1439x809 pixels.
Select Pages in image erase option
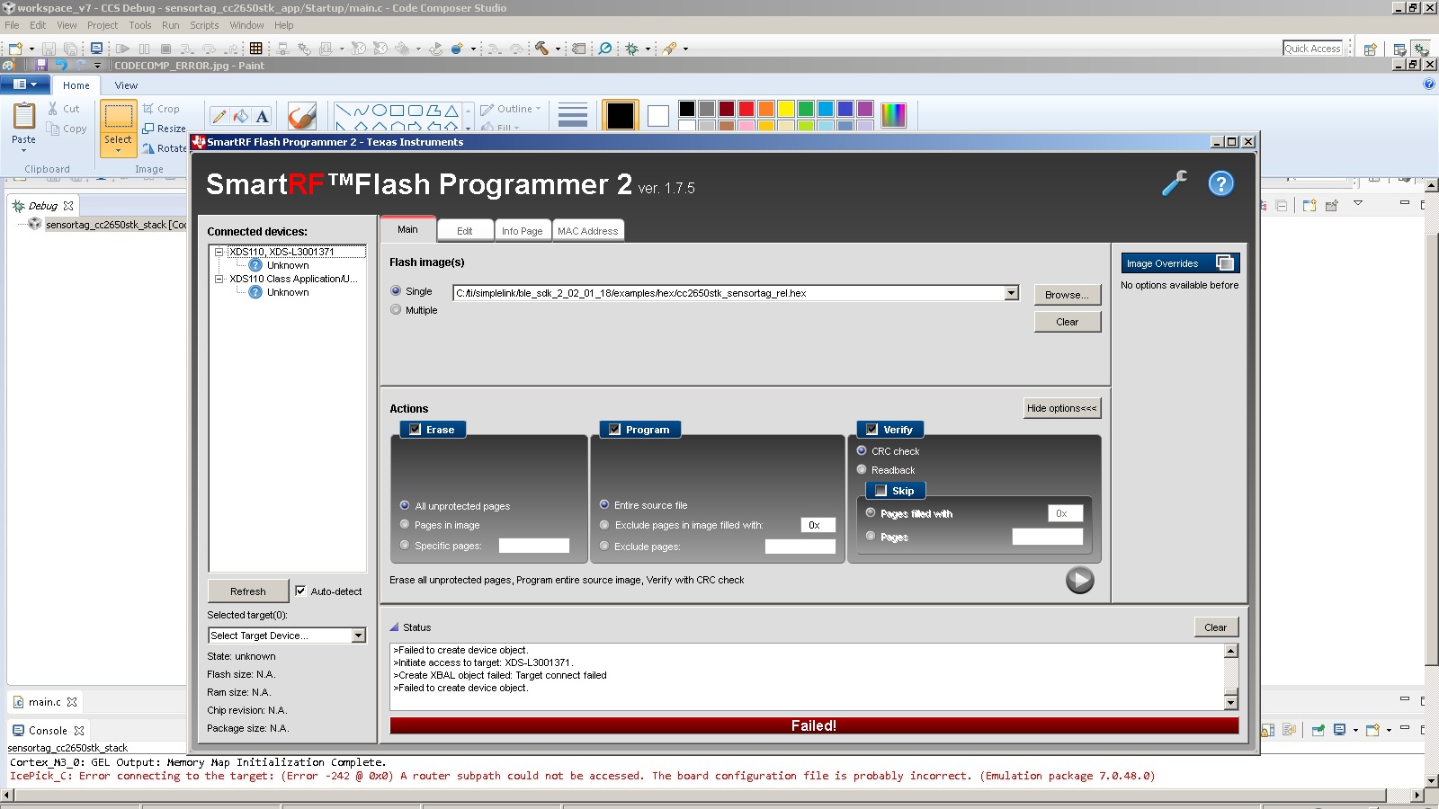[405, 525]
